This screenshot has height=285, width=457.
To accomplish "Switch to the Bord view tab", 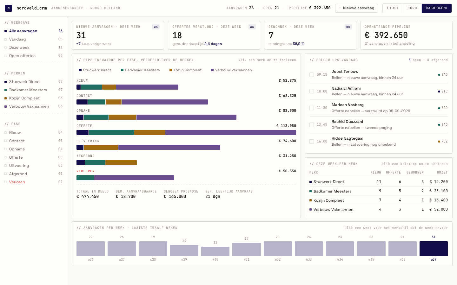I will click(x=412, y=8).
